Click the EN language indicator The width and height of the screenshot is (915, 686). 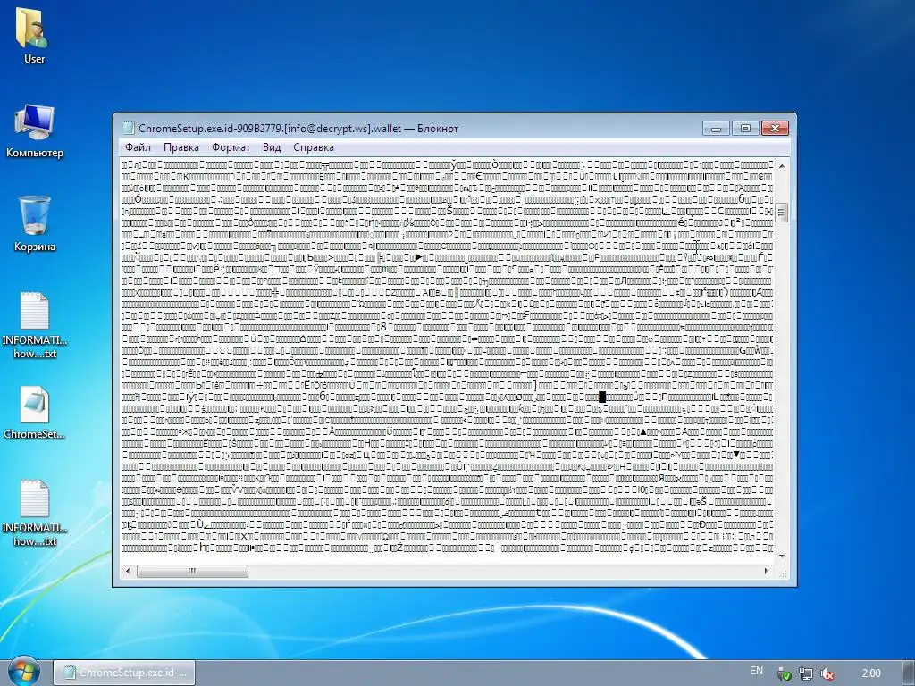756,671
